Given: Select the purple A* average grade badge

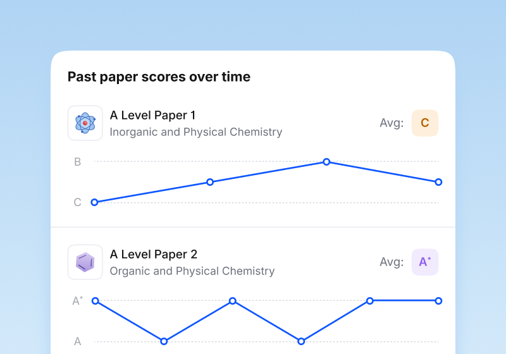Looking at the screenshot, I should (x=425, y=262).
